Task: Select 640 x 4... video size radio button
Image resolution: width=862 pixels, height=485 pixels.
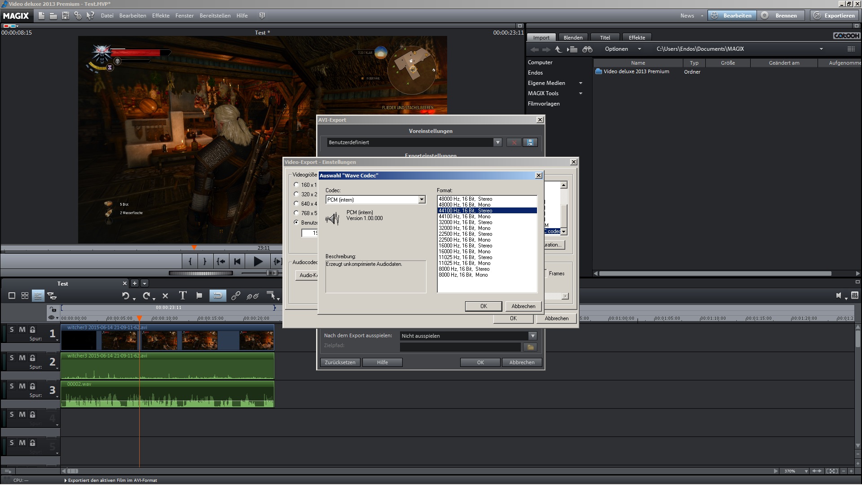Action: pos(296,203)
